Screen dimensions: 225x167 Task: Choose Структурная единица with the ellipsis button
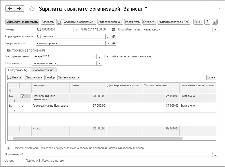pos(108,36)
